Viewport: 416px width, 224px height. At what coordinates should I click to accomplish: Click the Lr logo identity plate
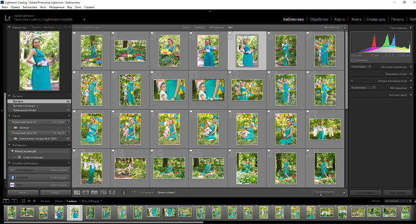point(8,18)
